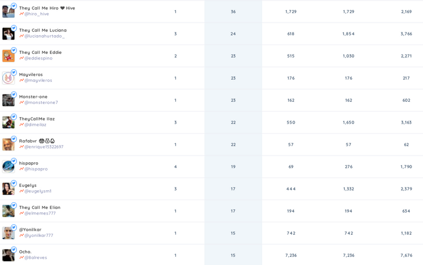Open the @Yonilkar profile picture
Image resolution: width=423 pixels, height=265 pixels.
(8, 233)
